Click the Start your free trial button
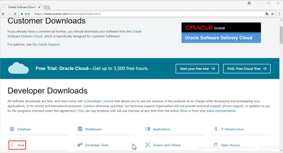Viewport: 283px width, 153px height. point(197,69)
